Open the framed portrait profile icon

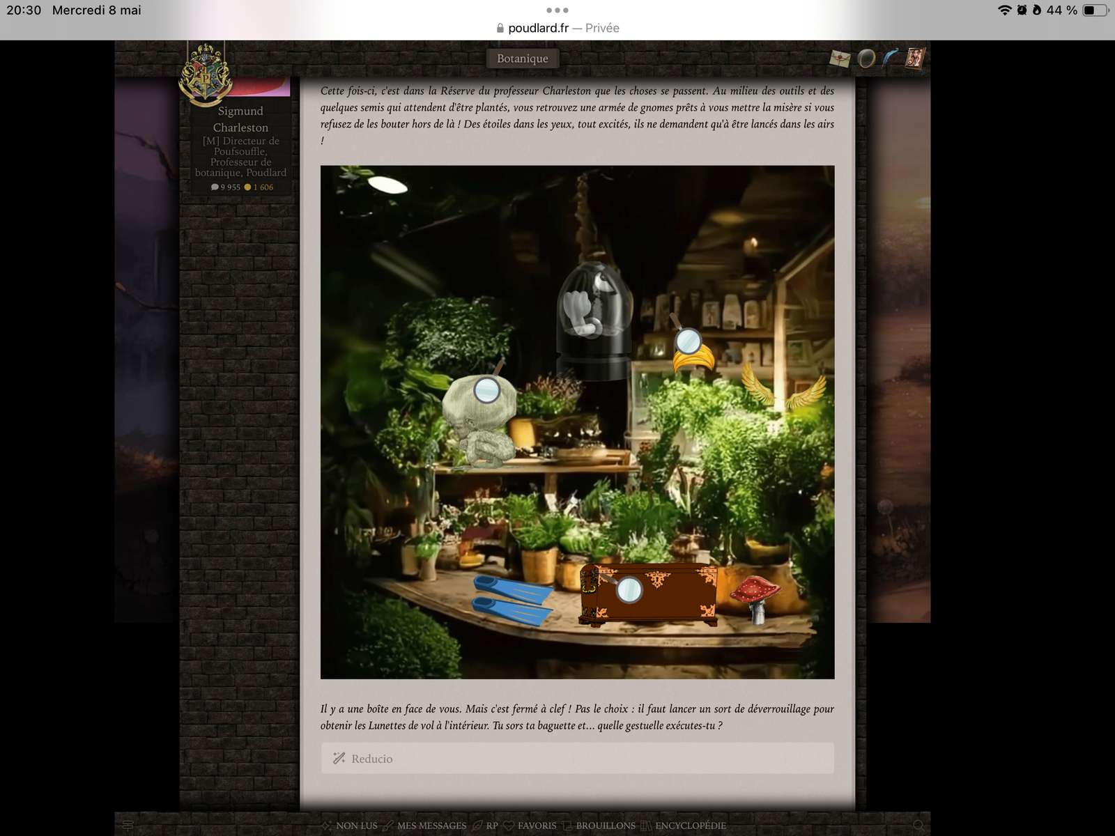coord(915,58)
